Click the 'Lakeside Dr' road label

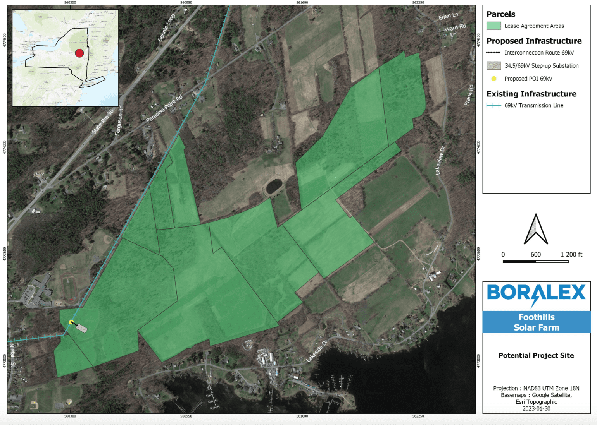317,351
